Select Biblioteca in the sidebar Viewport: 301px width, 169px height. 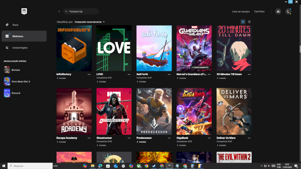24,36
